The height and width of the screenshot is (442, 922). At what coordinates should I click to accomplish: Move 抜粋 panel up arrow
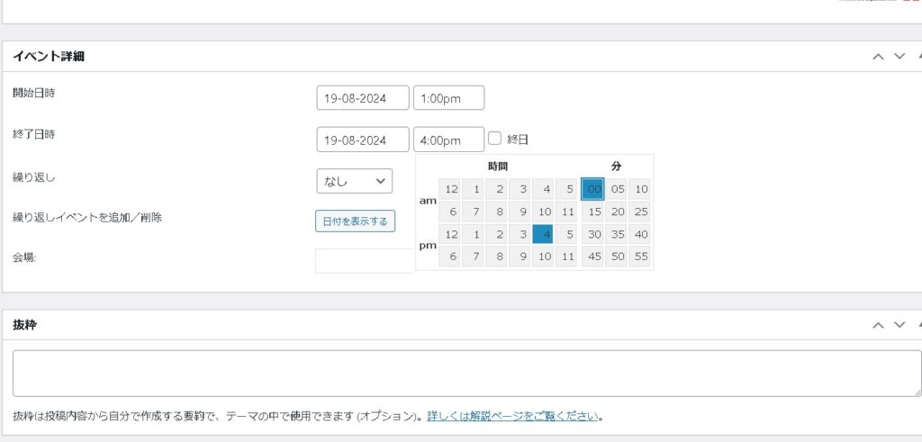(879, 325)
